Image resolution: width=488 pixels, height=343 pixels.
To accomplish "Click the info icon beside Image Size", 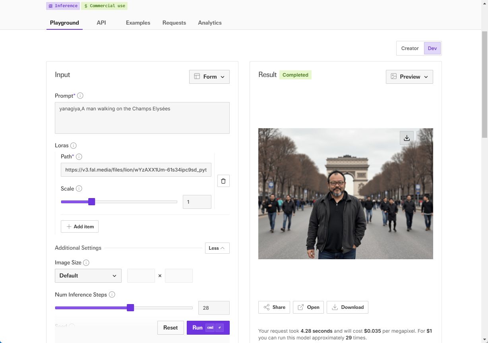I will point(86,263).
